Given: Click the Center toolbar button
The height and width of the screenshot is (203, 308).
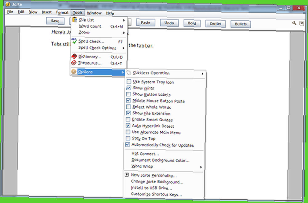Looking at the screenshot, I should 215,24.
